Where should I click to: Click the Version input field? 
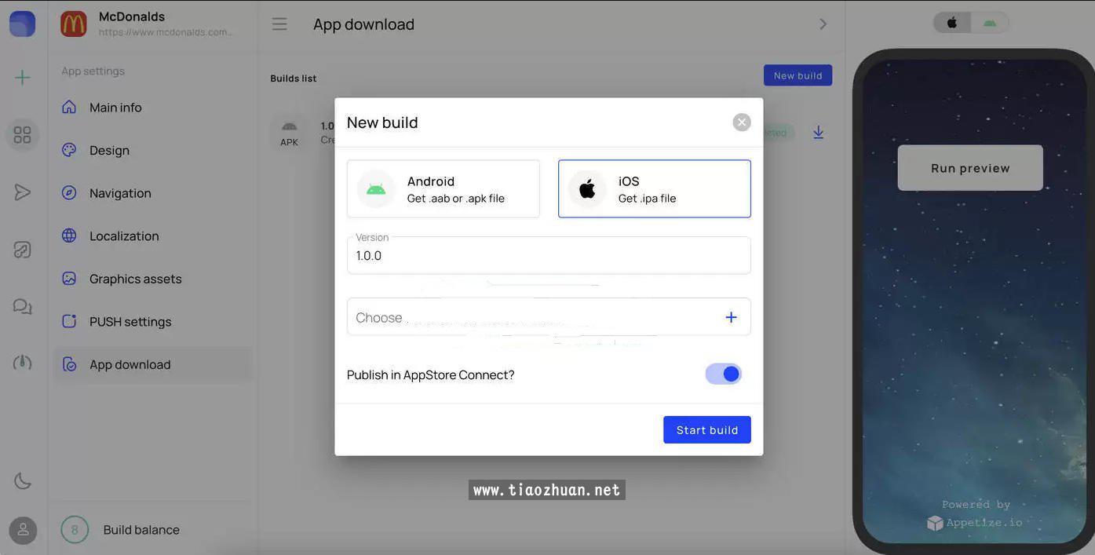pos(548,256)
